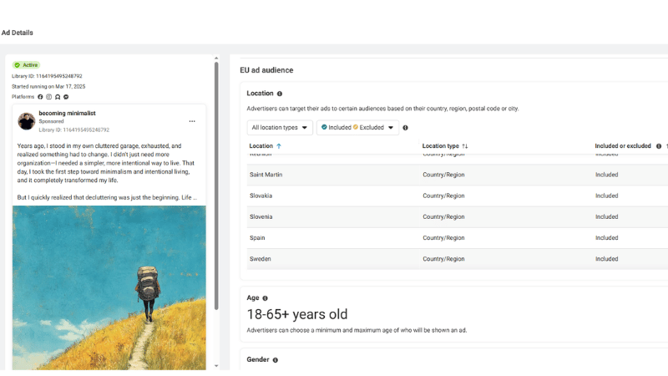
Task: Sort by the Location column header
Action: (265, 146)
